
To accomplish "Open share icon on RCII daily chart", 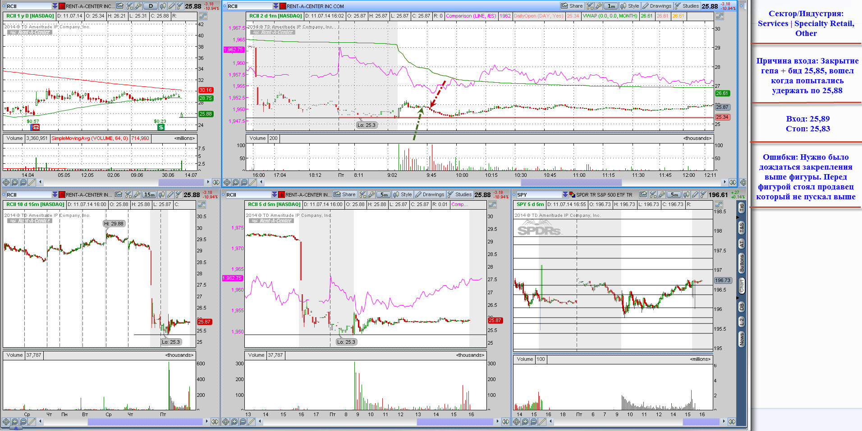I will point(119,6).
